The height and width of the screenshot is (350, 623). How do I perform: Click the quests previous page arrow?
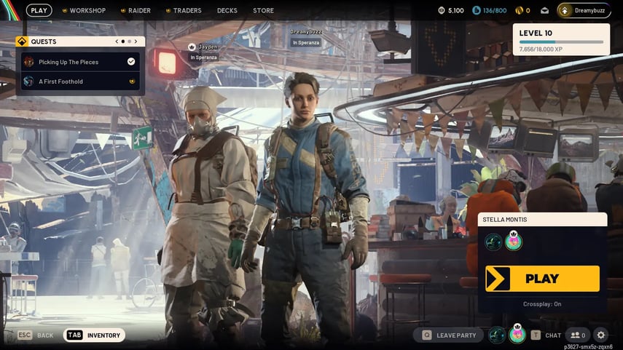point(116,41)
